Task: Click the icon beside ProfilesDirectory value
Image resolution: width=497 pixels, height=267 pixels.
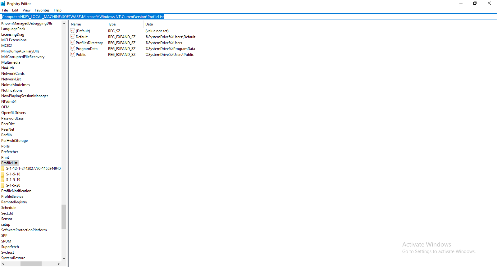Action: (x=73, y=43)
